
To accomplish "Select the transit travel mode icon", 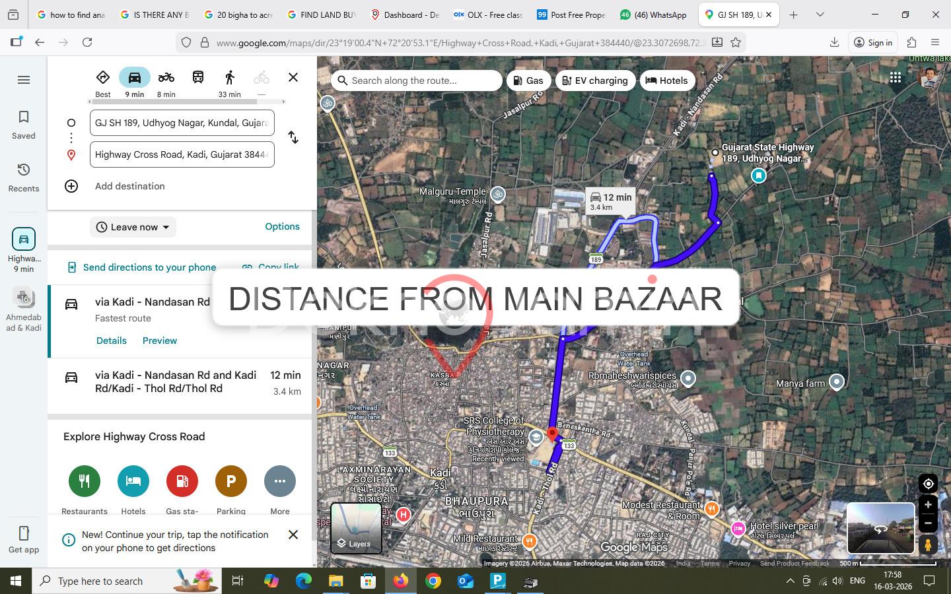I will coord(197,78).
